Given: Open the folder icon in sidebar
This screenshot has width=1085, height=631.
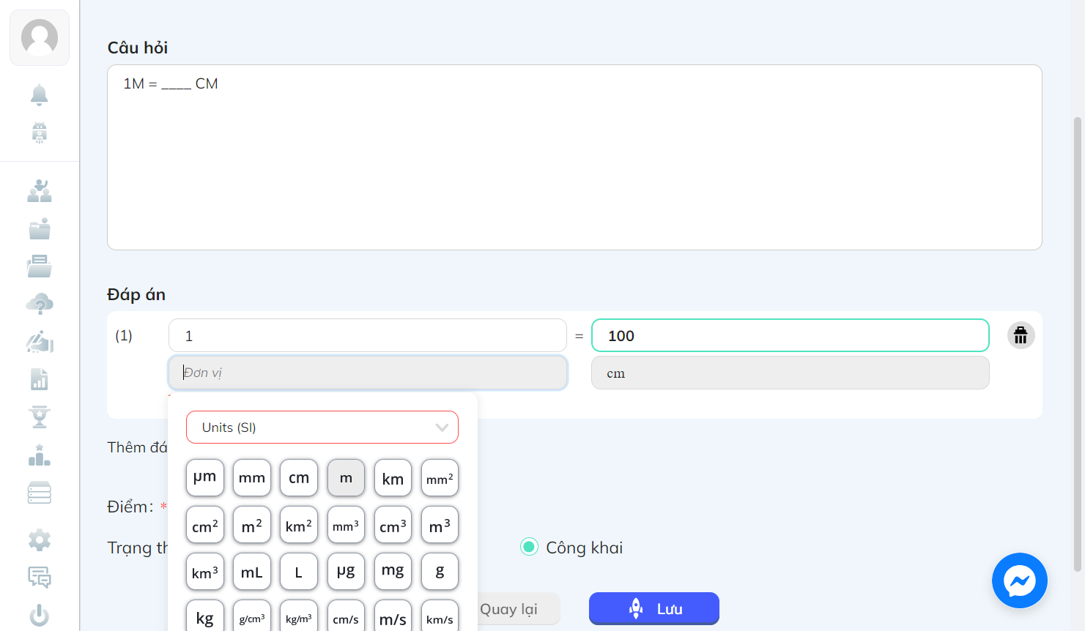Looking at the screenshot, I should point(40,229).
